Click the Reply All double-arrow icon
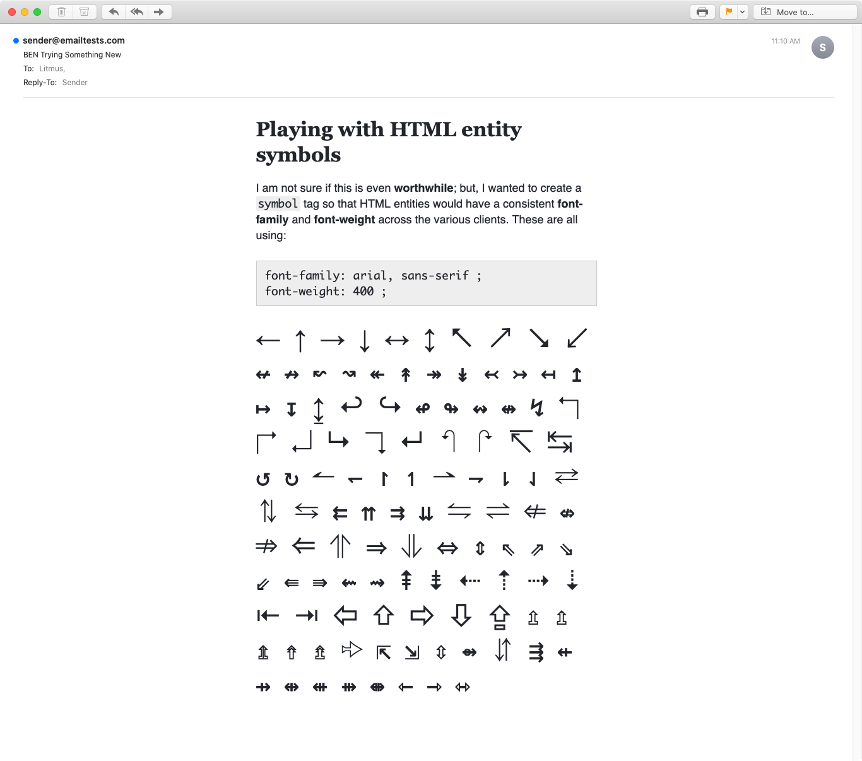862x761 pixels. 136,12
